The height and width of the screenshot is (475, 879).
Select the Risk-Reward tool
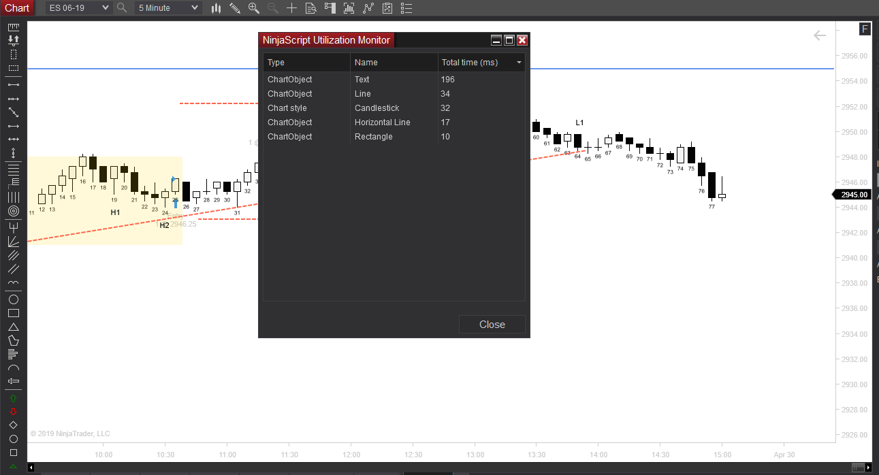click(13, 40)
